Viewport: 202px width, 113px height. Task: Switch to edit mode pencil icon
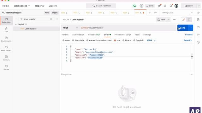[184, 19]
